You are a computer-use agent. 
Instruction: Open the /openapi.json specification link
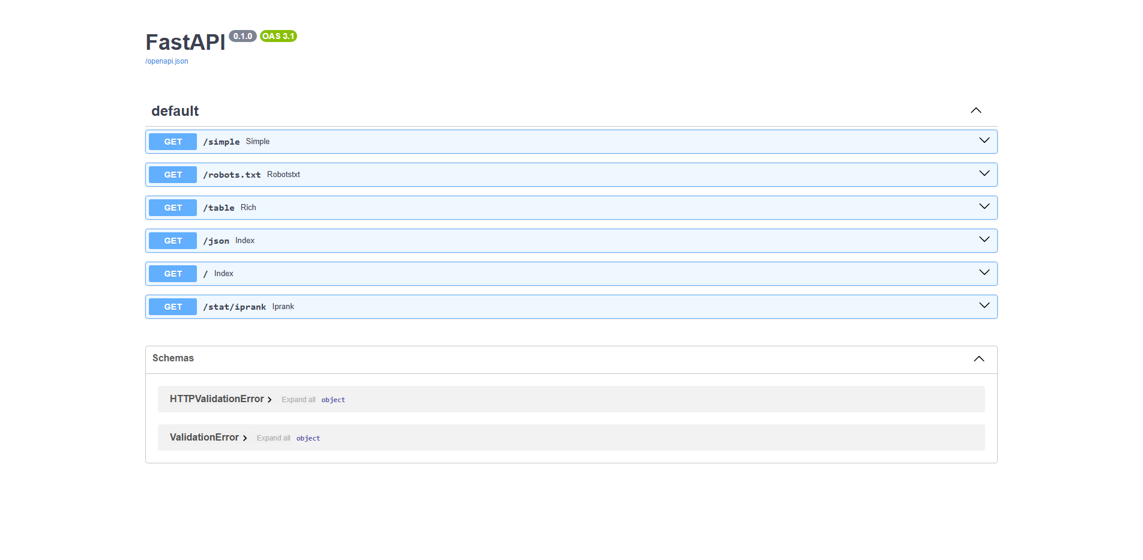(166, 61)
